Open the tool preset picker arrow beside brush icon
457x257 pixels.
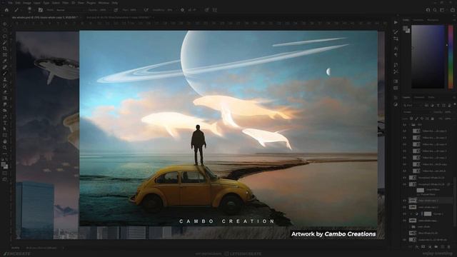(21, 10)
